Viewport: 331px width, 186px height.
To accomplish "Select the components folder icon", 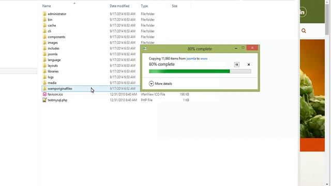I will pyautogui.click(x=44, y=37).
